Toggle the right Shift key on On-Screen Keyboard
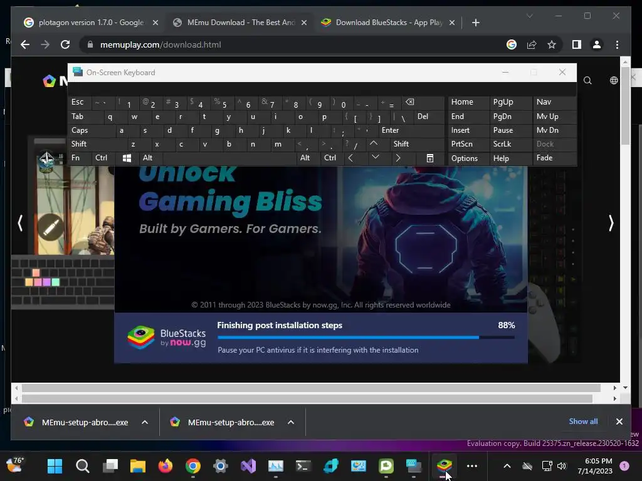Viewport: 642px width, 481px height. point(417,144)
